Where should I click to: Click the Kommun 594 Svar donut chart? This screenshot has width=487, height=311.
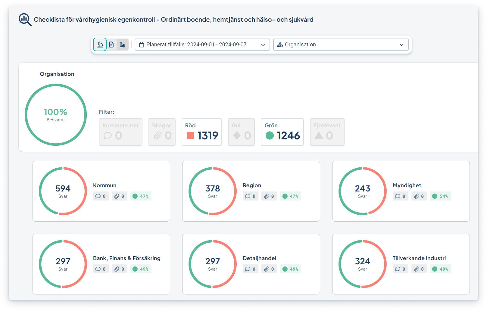(x=63, y=191)
